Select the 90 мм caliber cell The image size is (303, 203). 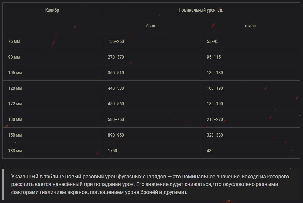[14, 57]
